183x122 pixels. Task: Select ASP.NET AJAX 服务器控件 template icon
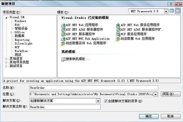[x=63, y=30]
